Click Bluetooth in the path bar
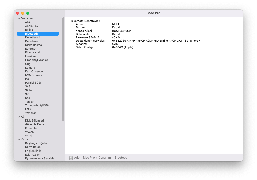257x180 pixels. click(x=122, y=158)
